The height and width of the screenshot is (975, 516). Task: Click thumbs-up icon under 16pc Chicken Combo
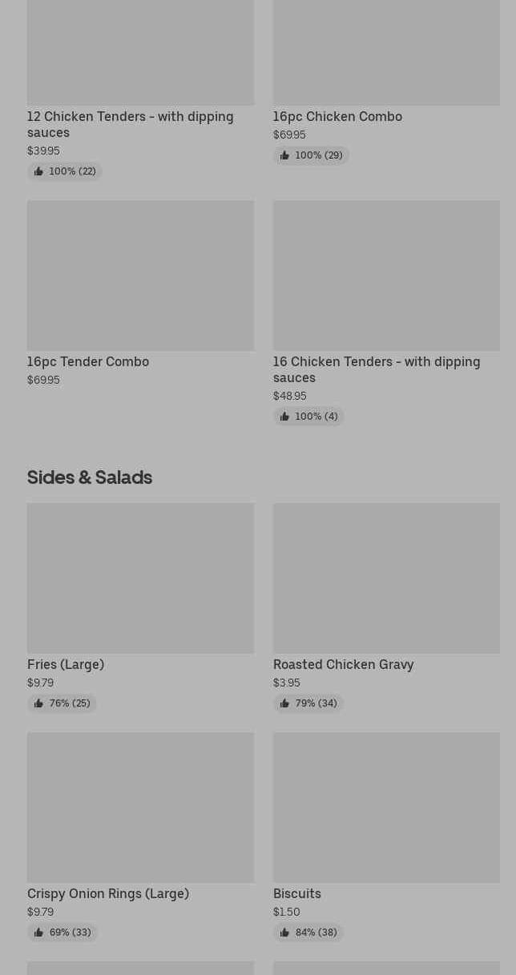284,155
